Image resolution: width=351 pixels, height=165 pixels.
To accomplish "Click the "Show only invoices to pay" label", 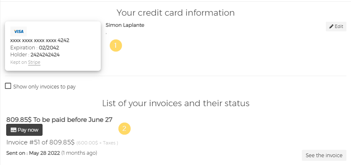I will click(44, 87).
